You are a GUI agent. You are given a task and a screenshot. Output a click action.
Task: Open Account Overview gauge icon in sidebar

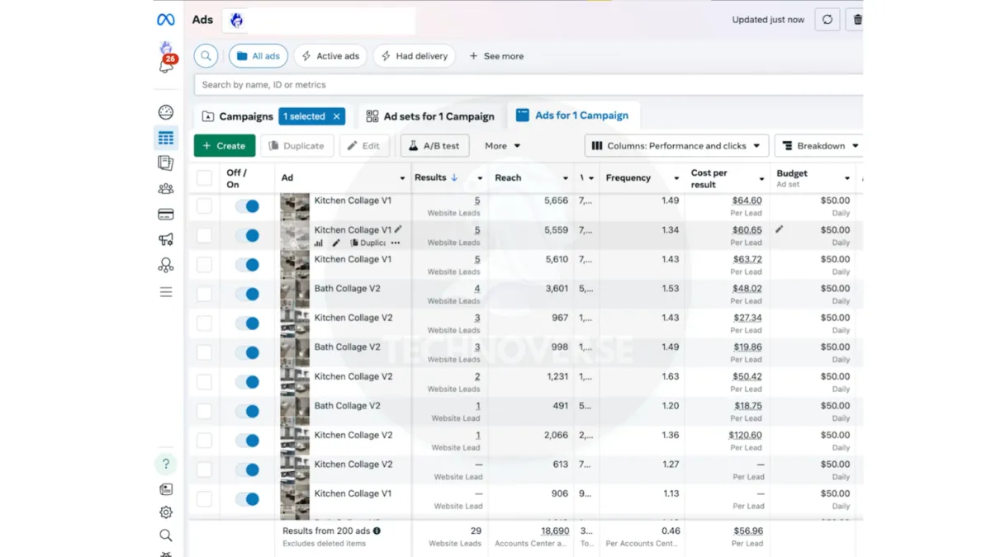(166, 112)
